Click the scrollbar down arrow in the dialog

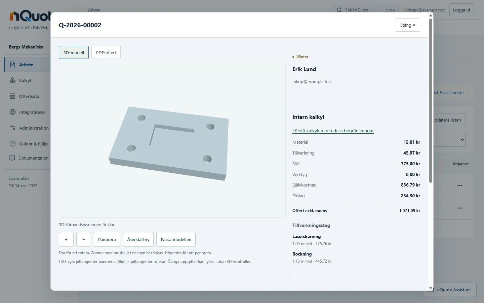(431, 288)
